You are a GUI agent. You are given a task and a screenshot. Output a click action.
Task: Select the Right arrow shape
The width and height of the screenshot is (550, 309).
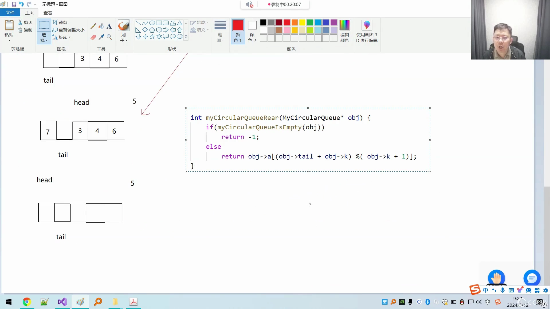[166, 30]
